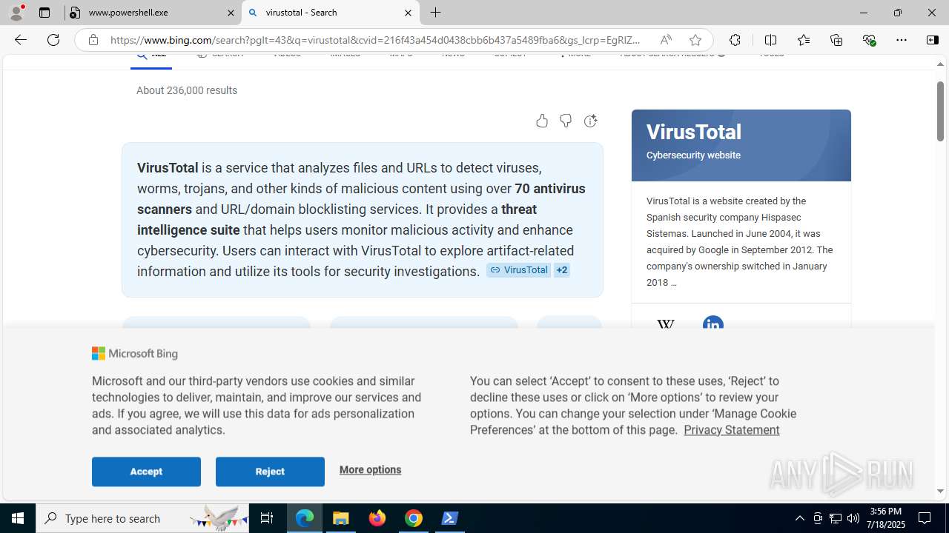Open the Privacy Statement link

pos(731,430)
